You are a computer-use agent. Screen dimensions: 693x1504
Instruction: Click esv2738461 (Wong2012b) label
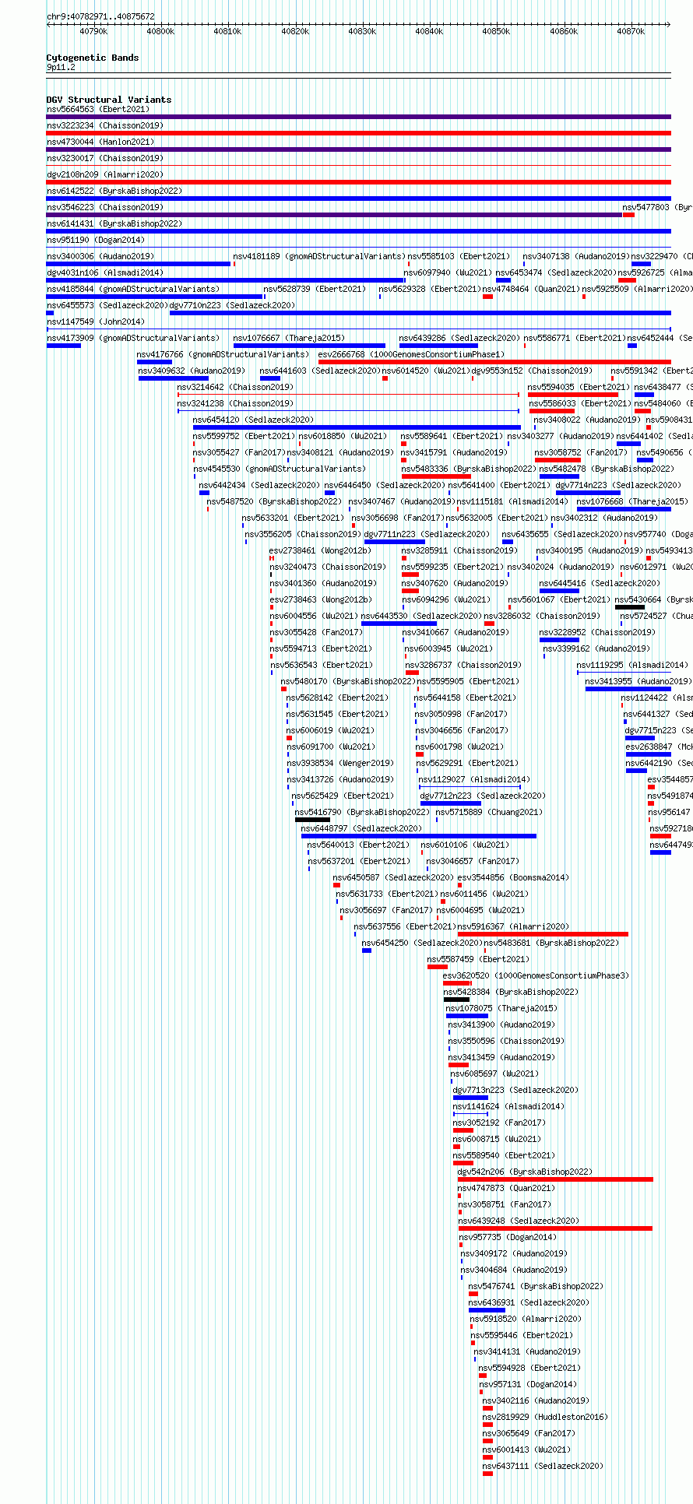click(x=320, y=551)
